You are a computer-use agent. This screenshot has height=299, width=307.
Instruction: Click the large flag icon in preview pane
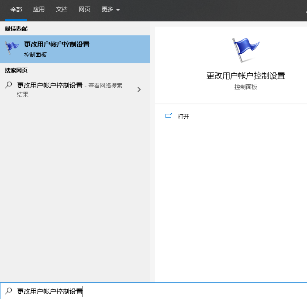(246, 50)
